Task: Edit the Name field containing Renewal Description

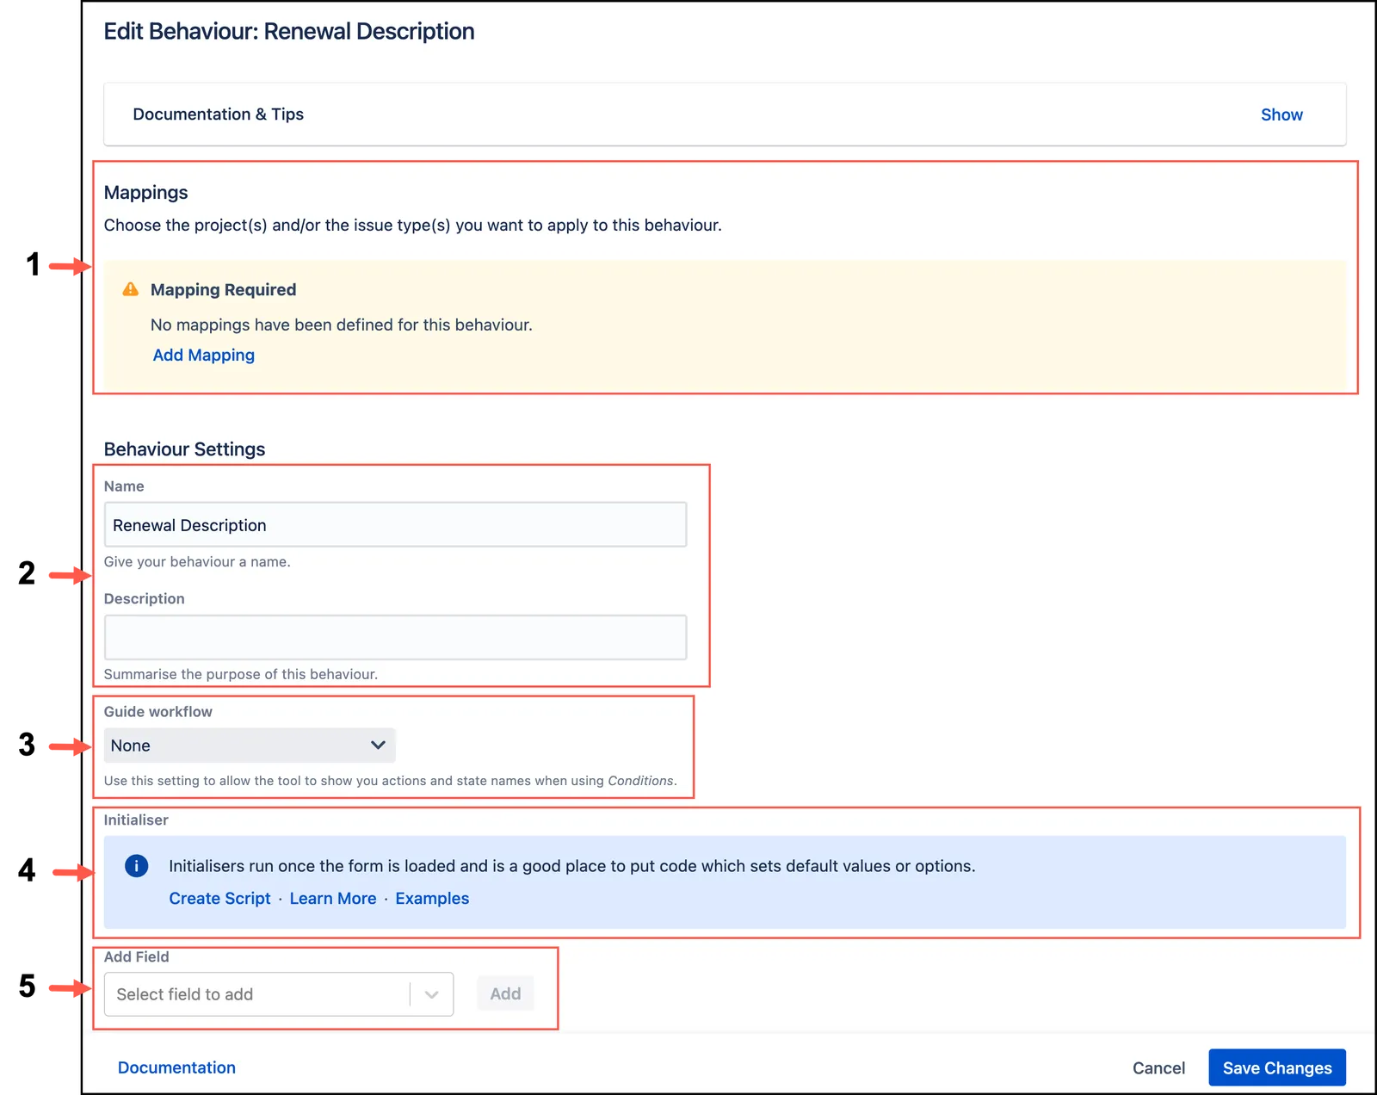Action: pos(395,525)
